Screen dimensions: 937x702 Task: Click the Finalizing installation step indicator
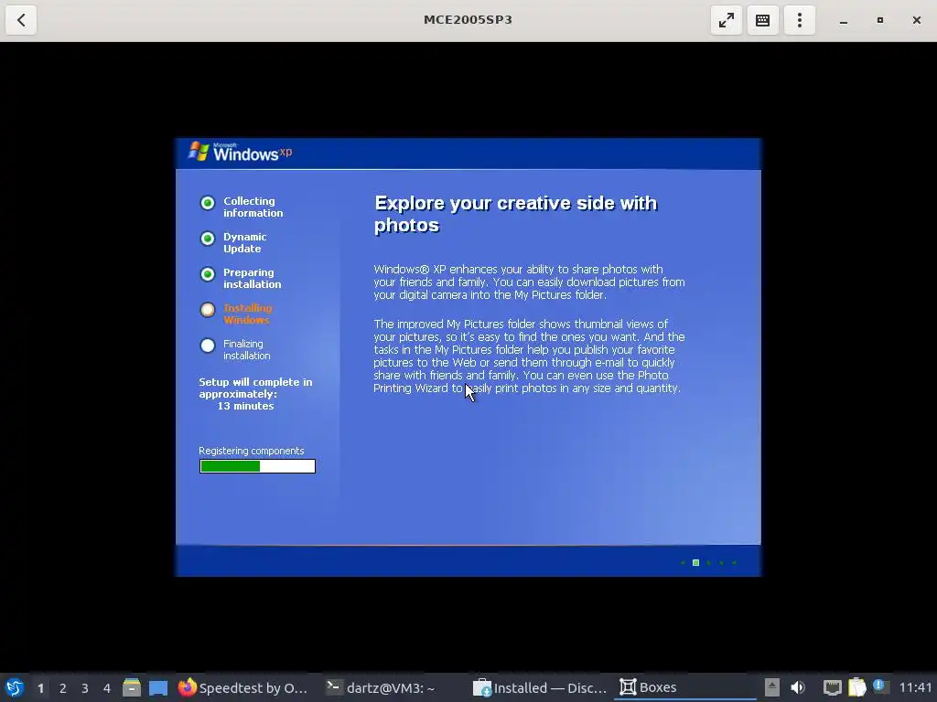pos(208,346)
